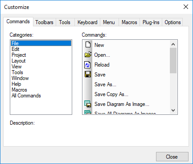Click the Commands list scroll-up arrow
The image size is (193, 164).
[173, 44]
